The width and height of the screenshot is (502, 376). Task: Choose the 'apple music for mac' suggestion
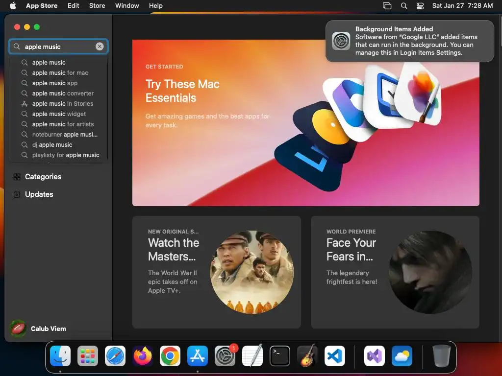pyautogui.click(x=59, y=72)
